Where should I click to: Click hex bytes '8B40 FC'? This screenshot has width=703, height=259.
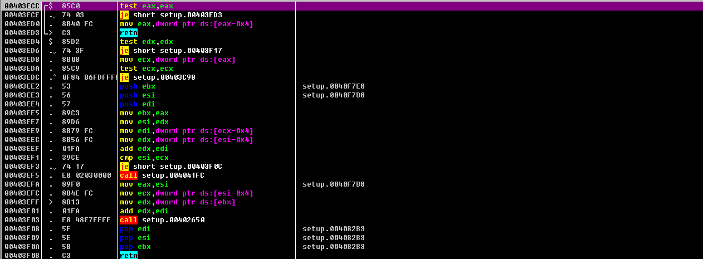tap(77, 24)
